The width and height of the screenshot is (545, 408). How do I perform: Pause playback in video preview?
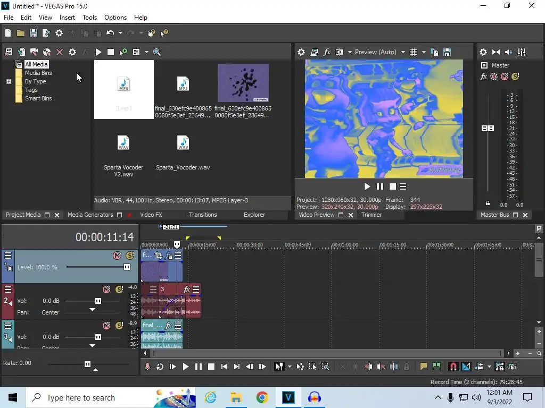pos(380,186)
